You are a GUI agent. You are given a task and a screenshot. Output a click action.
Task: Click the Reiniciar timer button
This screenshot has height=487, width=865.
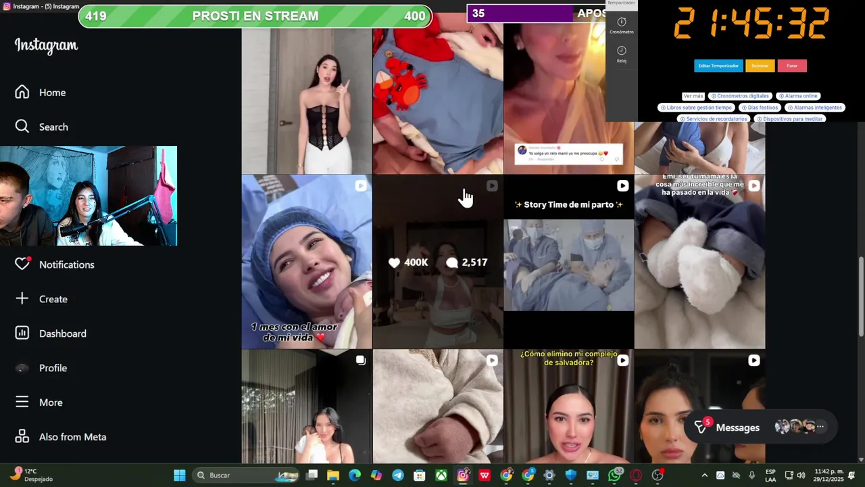point(760,66)
